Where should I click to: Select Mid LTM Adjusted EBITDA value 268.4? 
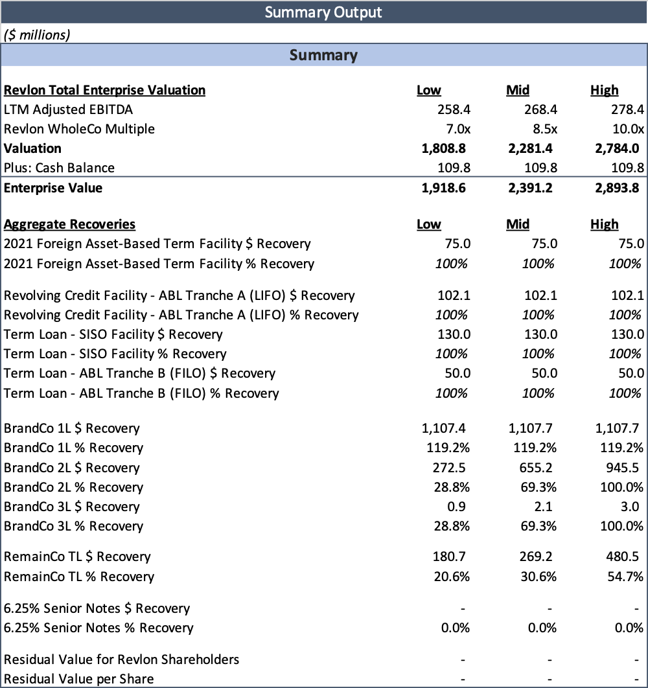coord(540,109)
